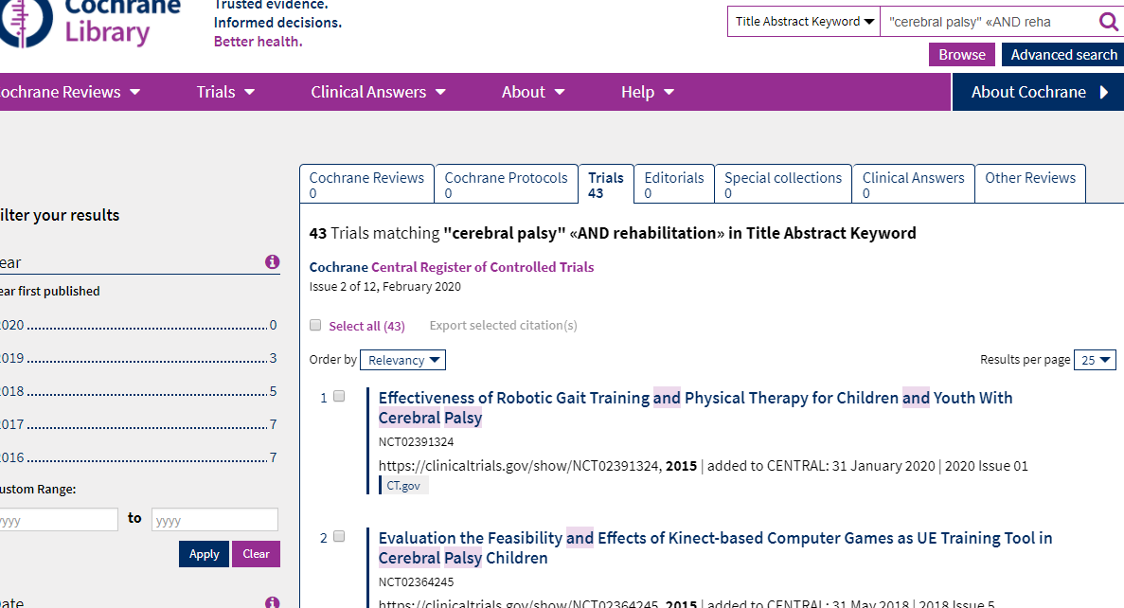Check the box for result 1
Screen dimensions: 1124x608
coord(339,397)
